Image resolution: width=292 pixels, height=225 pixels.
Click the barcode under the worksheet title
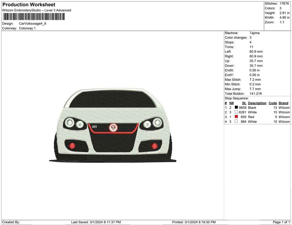[x=34, y=17]
